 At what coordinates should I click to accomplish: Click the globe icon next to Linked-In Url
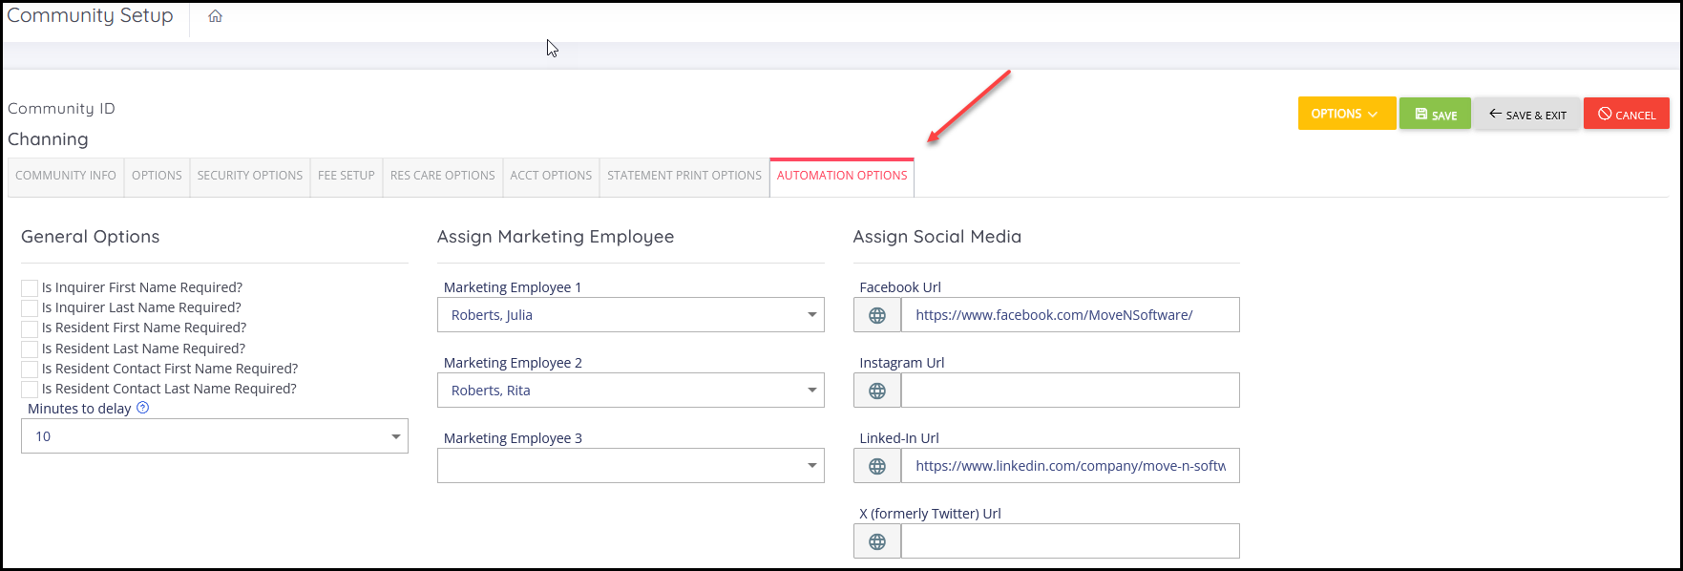pyautogui.click(x=877, y=466)
